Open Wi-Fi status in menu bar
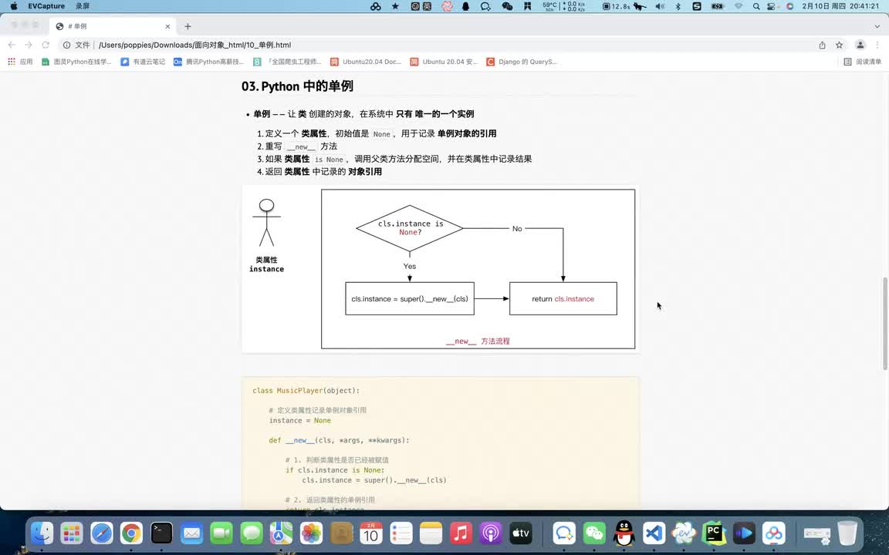The width and height of the screenshot is (889, 555). [x=739, y=6]
